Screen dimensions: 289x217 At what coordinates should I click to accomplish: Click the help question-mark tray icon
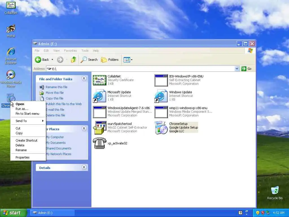(x=240, y=213)
